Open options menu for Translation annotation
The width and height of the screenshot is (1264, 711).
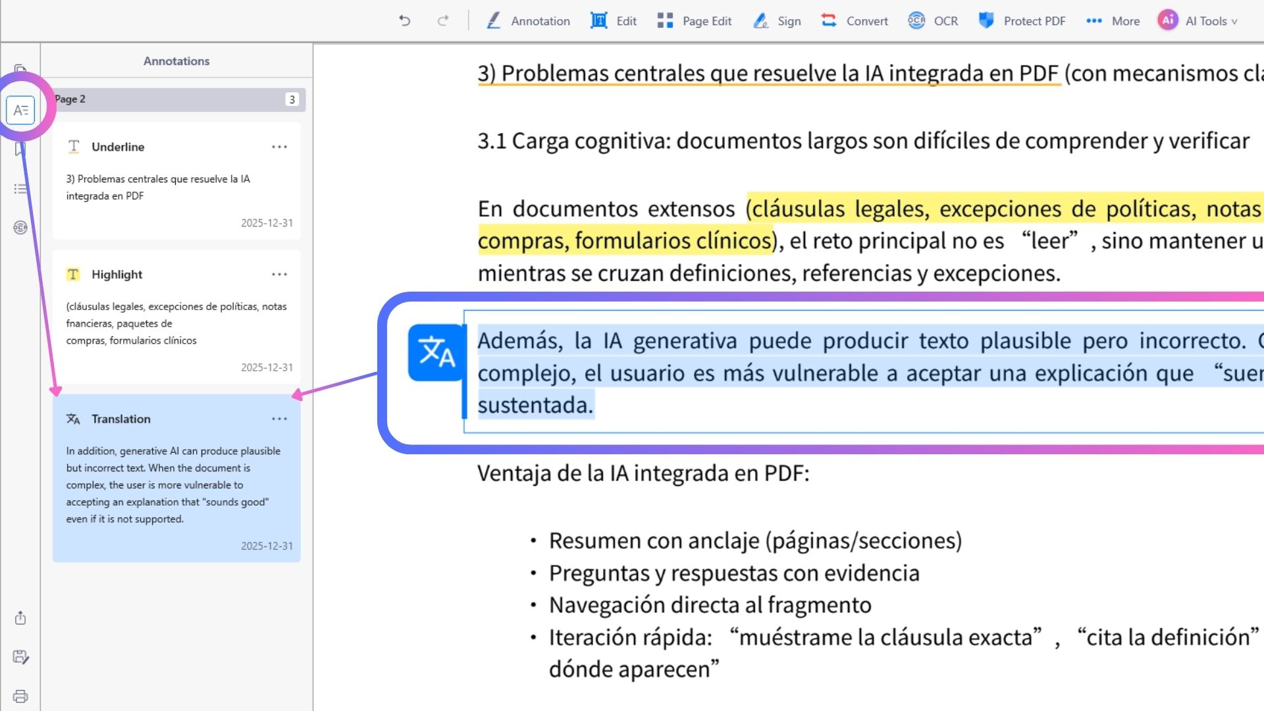click(279, 419)
